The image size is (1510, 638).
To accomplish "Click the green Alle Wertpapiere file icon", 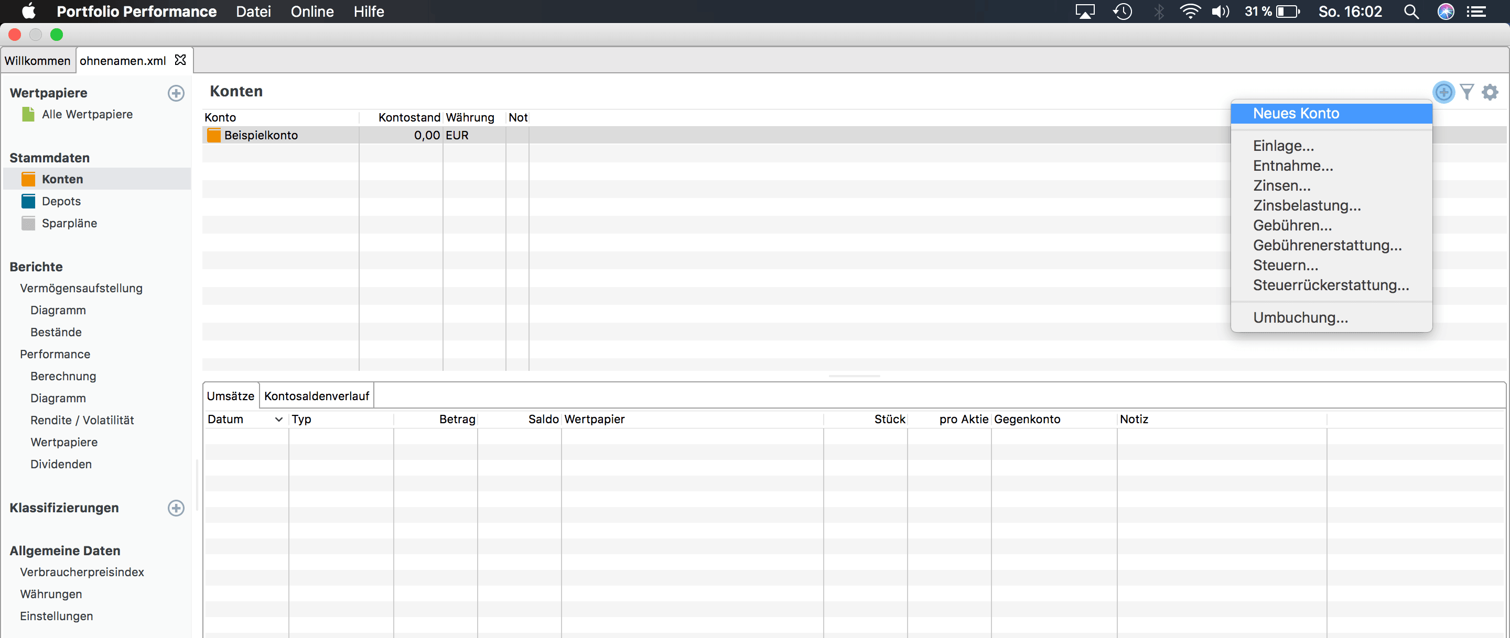I will (28, 114).
